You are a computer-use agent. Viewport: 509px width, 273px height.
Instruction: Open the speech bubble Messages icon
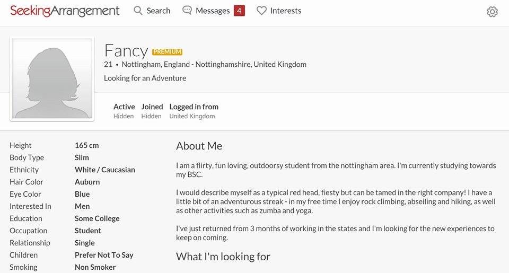(x=187, y=11)
